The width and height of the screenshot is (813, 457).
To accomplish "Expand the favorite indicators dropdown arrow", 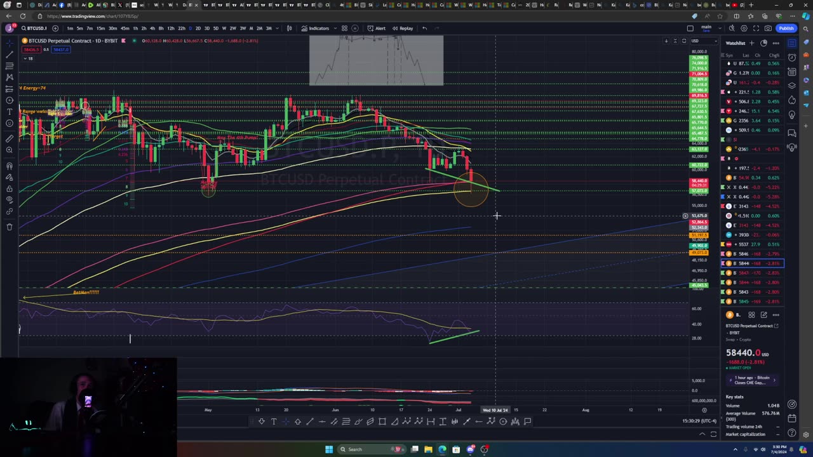I will [335, 28].
